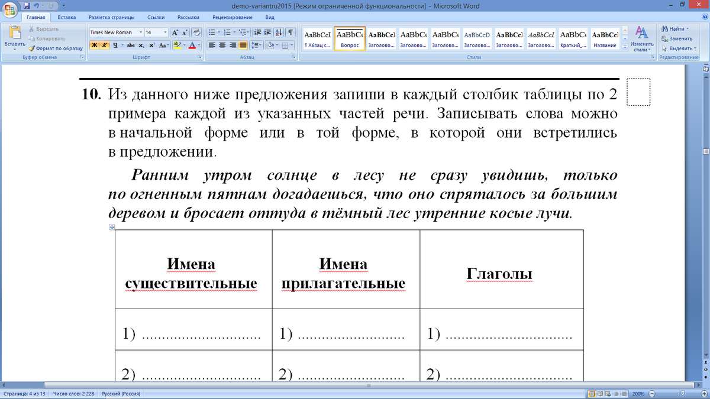Open the change case (Aa) menu

point(163,45)
